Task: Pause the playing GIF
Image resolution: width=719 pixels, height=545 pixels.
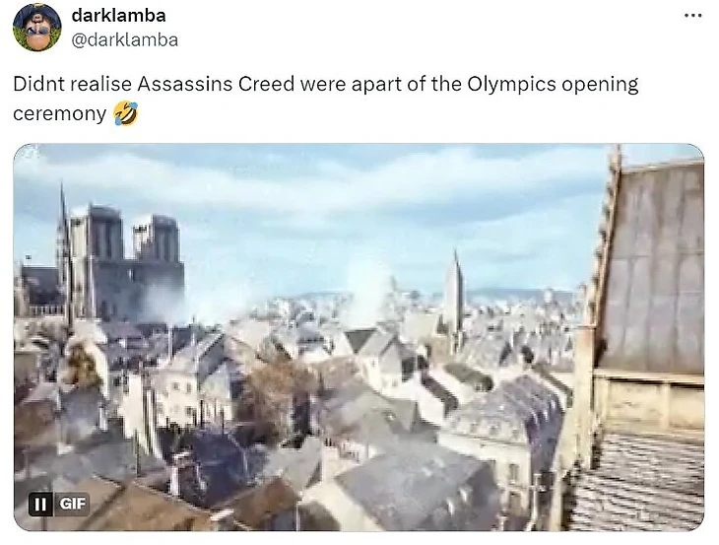Action: 40,505
